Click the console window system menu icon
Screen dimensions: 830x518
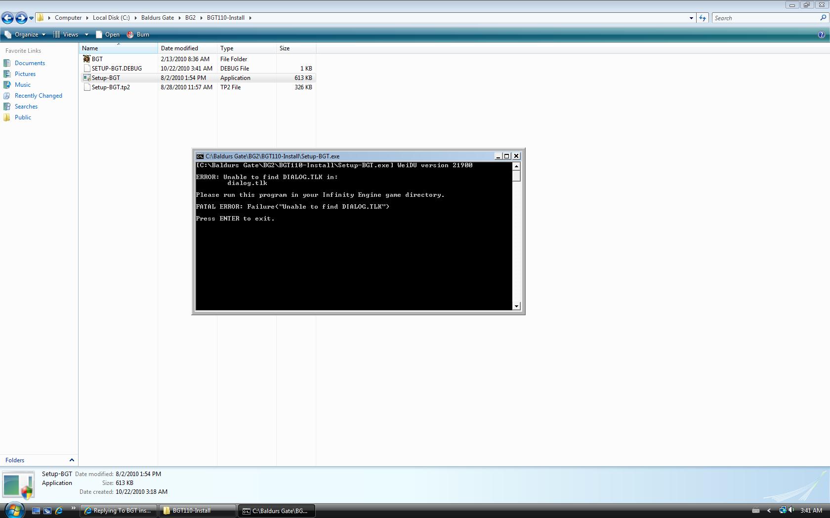tap(200, 156)
